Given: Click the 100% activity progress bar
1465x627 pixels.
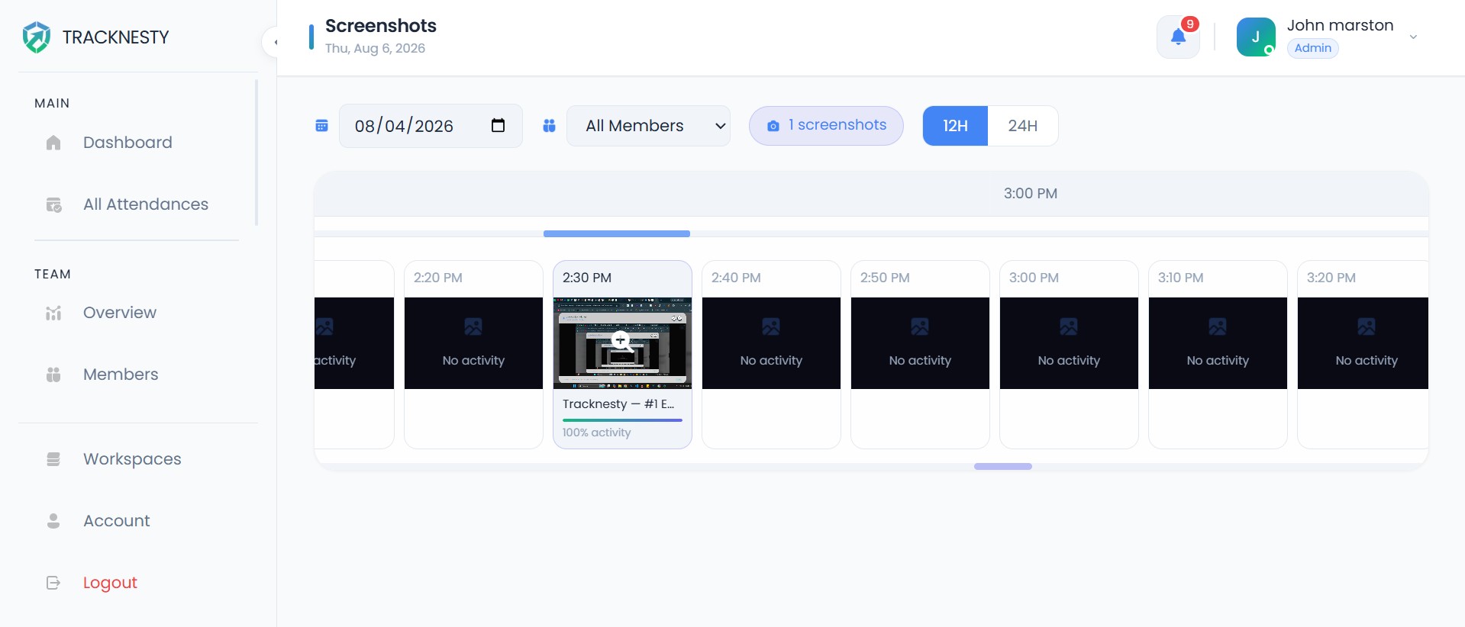Looking at the screenshot, I should click(622, 420).
